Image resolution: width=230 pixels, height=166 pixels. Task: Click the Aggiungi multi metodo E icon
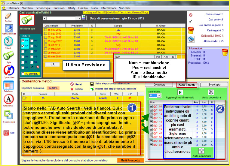(180, 92)
